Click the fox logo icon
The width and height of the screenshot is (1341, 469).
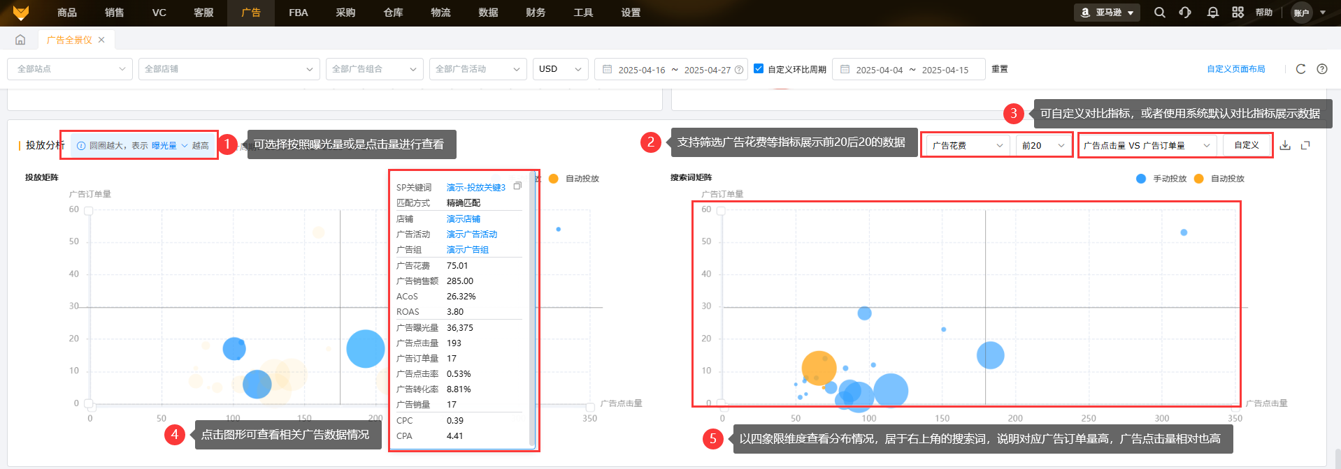(x=21, y=13)
